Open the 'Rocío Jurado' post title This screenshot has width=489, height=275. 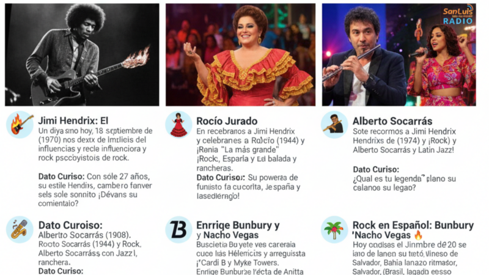[x=227, y=121]
